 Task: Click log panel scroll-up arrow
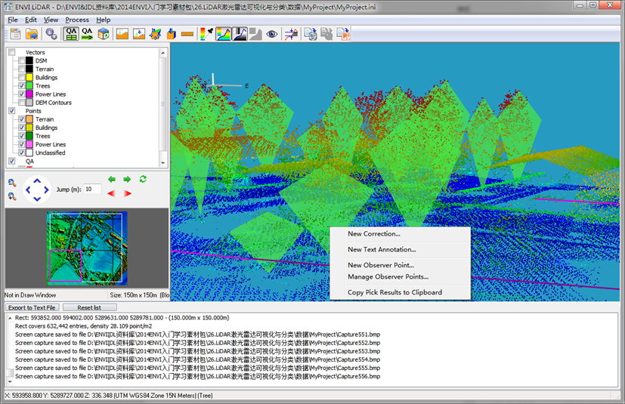(x=10, y=319)
